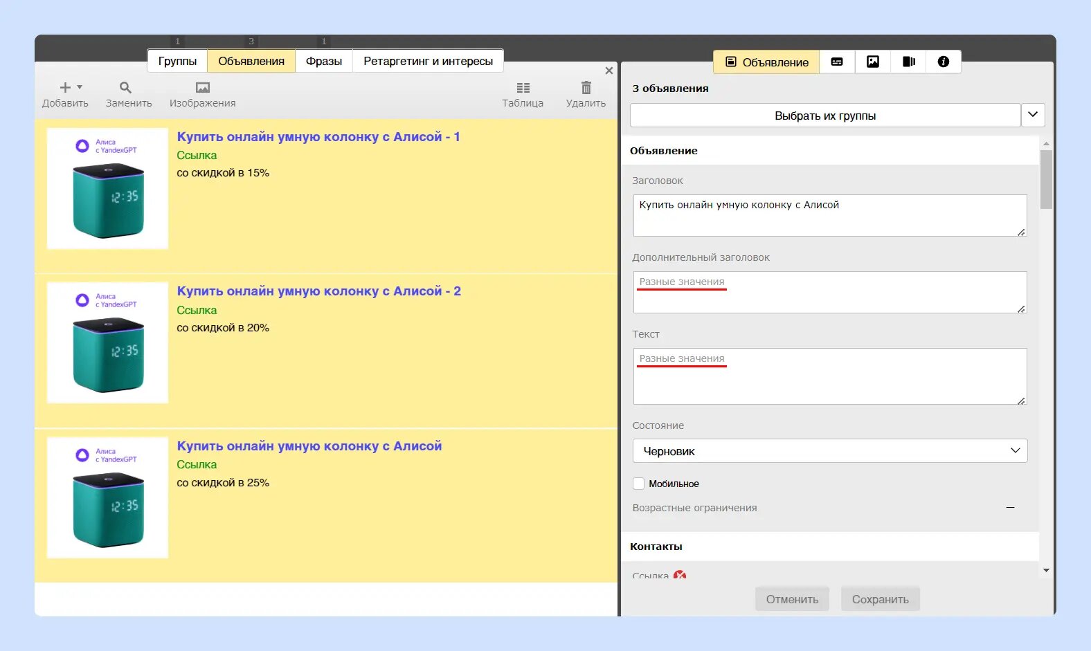The image size is (1091, 651).
Task: Switch to the Фразы tab
Action: coord(324,61)
